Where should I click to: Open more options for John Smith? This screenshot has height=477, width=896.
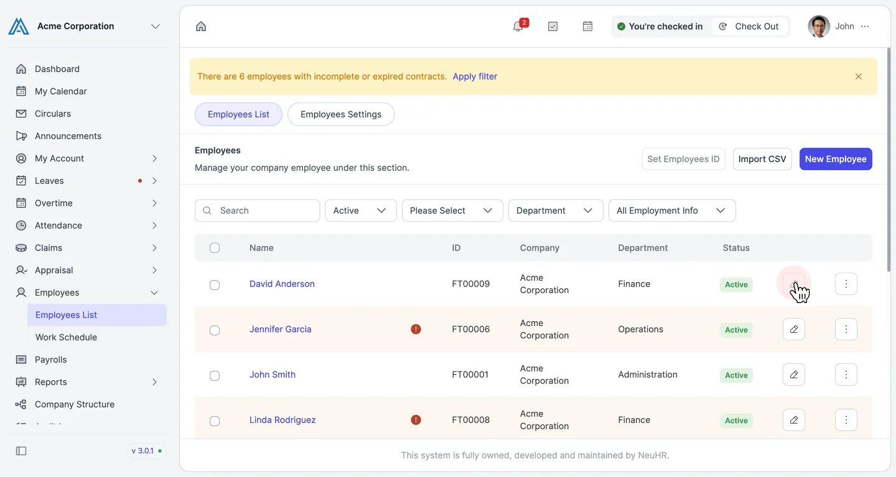pos(846,375)
